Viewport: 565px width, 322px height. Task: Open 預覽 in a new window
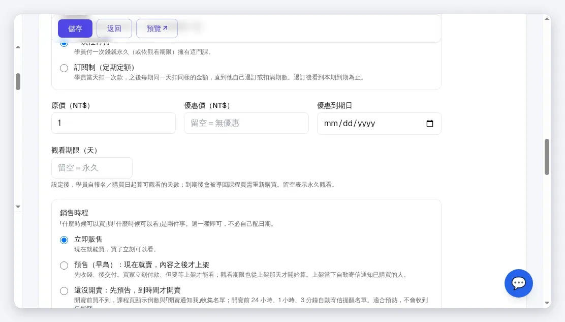pyautogui.click(x=156, y=28)
